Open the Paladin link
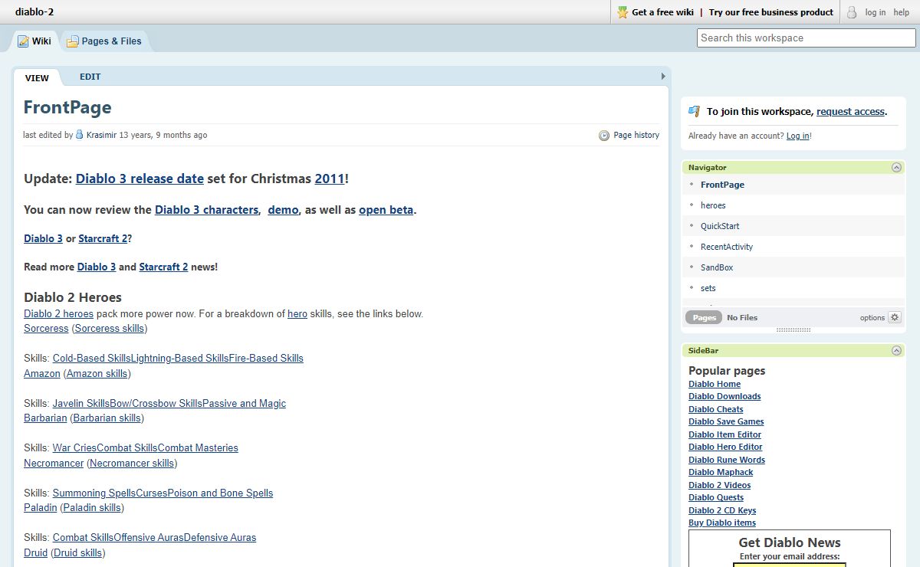Screen dimensions: 920x567 pyautogui.click(x=41, y=507)
